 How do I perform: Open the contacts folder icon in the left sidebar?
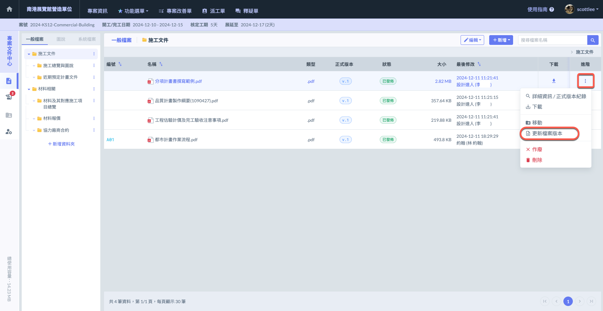(9, 115)
